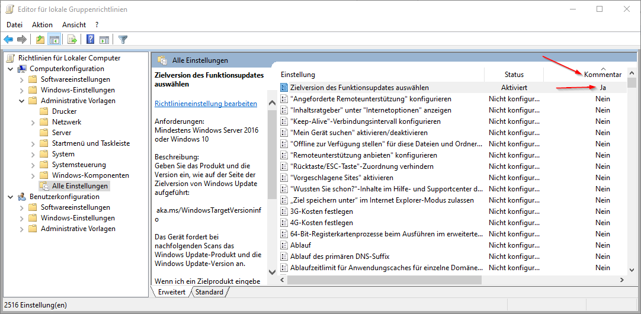Click the Back arrow toolbar icon
Image resolution: width=641 pixels, height=314 pixels.
click(x=8, y=39)
